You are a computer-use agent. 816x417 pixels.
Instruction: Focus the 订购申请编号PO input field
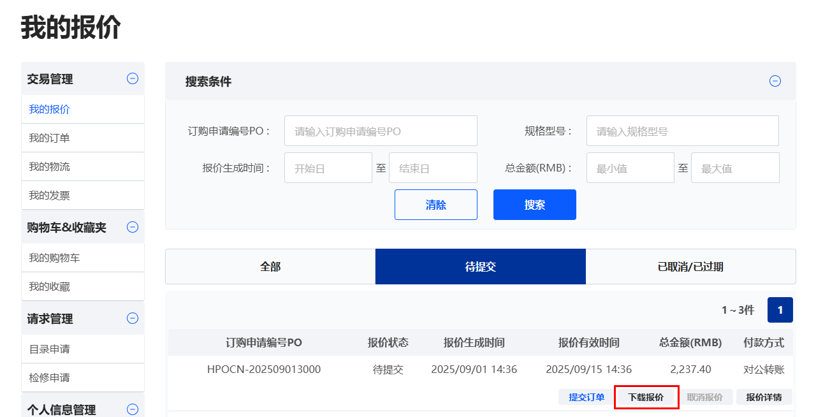tap(381, 131)
